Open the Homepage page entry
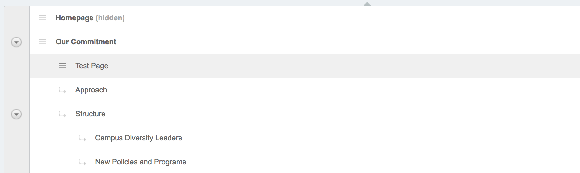This screenshot has height=173, width=580. (x=74, y=18)
